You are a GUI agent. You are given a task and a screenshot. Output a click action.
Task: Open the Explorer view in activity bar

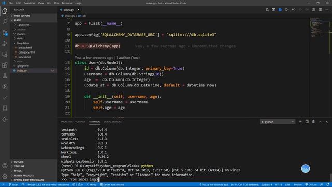tap(5, 10)
